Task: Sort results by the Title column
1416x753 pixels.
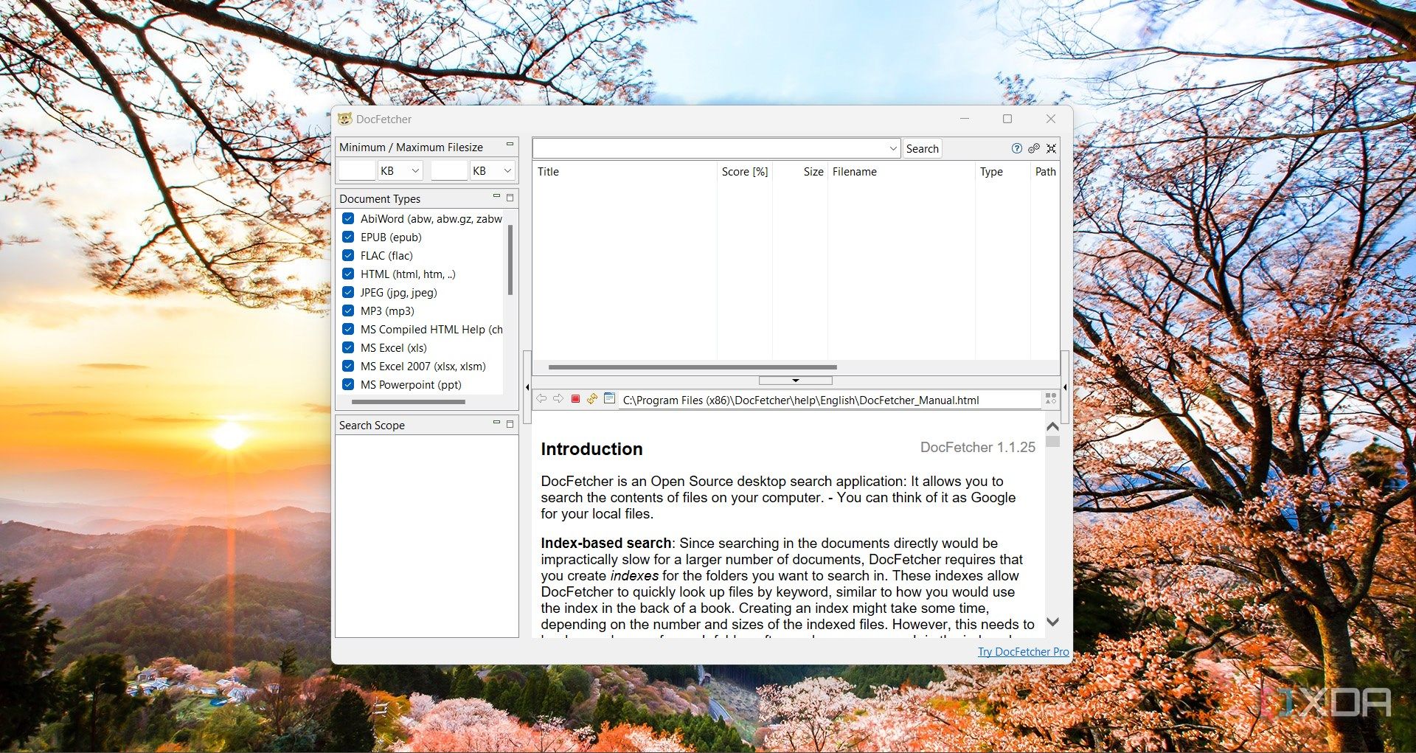Action: point(624,171)
